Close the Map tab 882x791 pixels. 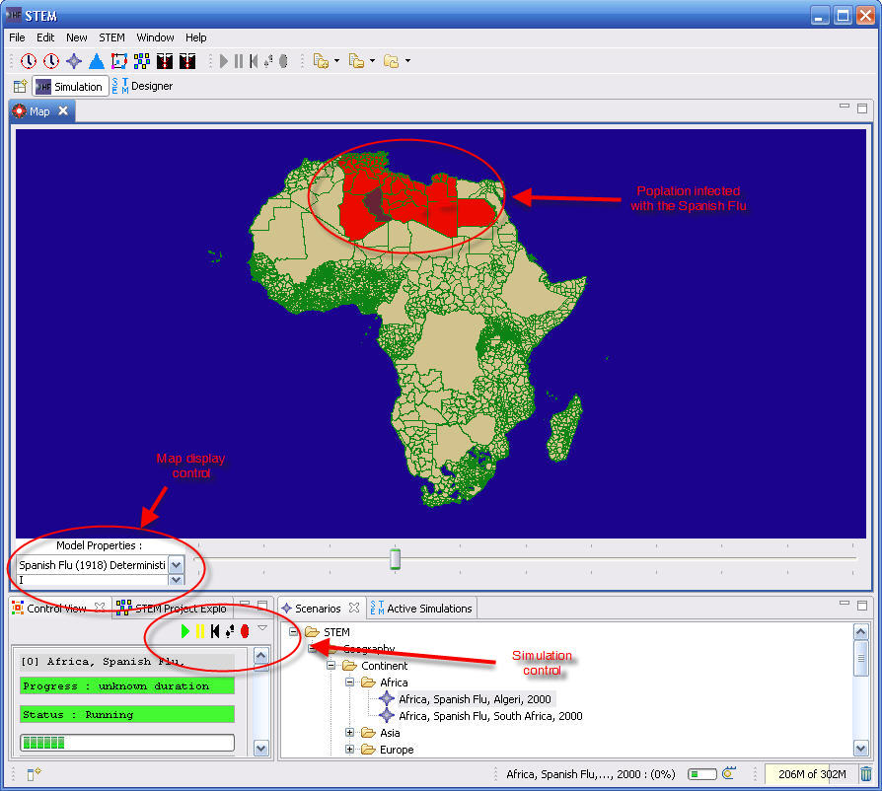point(63,111)
